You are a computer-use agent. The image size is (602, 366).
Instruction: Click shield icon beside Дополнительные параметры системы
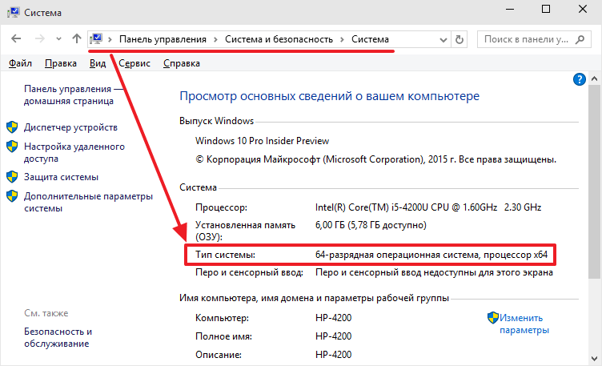pos(12,196)
